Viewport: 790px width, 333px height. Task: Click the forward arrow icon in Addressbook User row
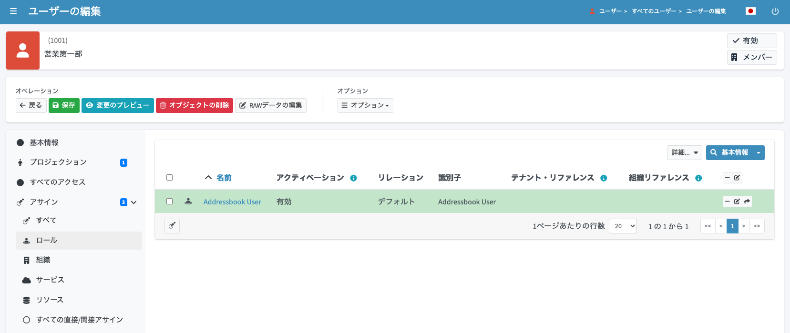[747, 202]
